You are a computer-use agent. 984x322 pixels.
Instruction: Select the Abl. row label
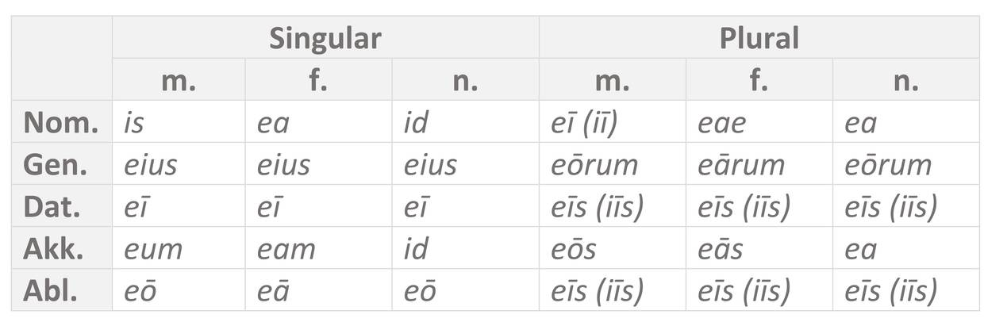pos(61,290)
